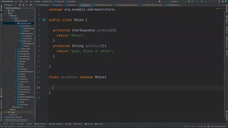Open the editor tabs more-options icon

tap(224, 5)
